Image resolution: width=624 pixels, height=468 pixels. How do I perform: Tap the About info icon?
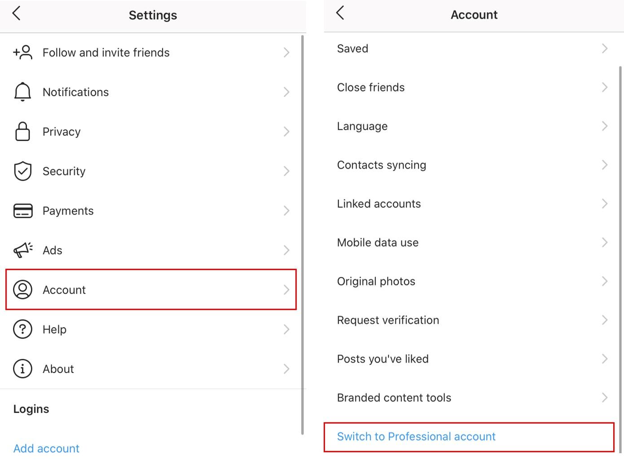(x=22, y=369)
